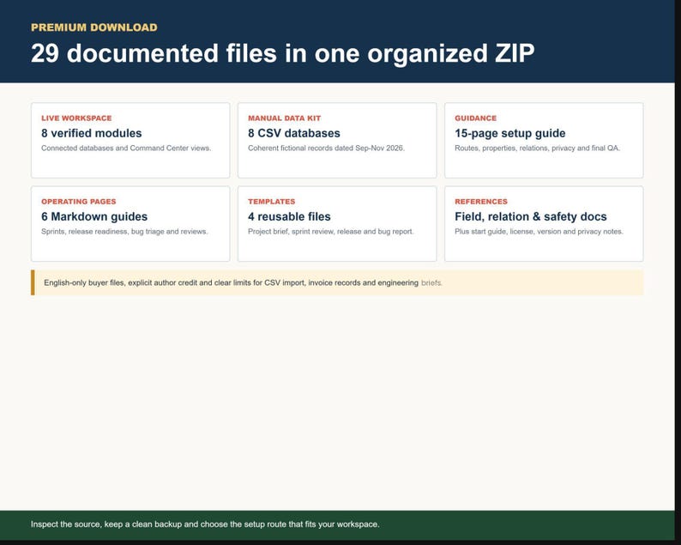Click the 'English-only buyer files' notice banner
This screenshot has width=681, height=545.
pos(337,282)
